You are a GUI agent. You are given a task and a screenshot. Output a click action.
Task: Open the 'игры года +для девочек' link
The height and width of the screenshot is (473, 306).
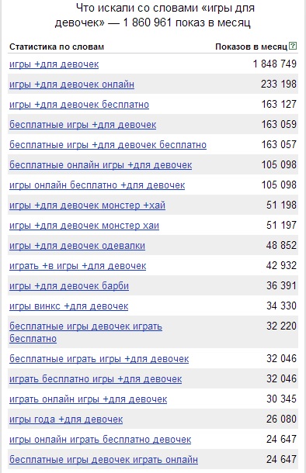[x=66, y=419]
